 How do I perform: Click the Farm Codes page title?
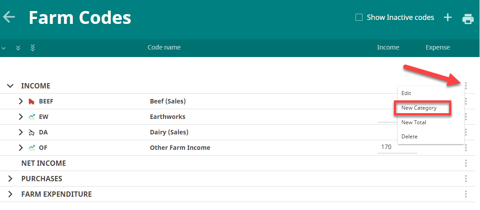pyautogui.click(x=80, y=18)
